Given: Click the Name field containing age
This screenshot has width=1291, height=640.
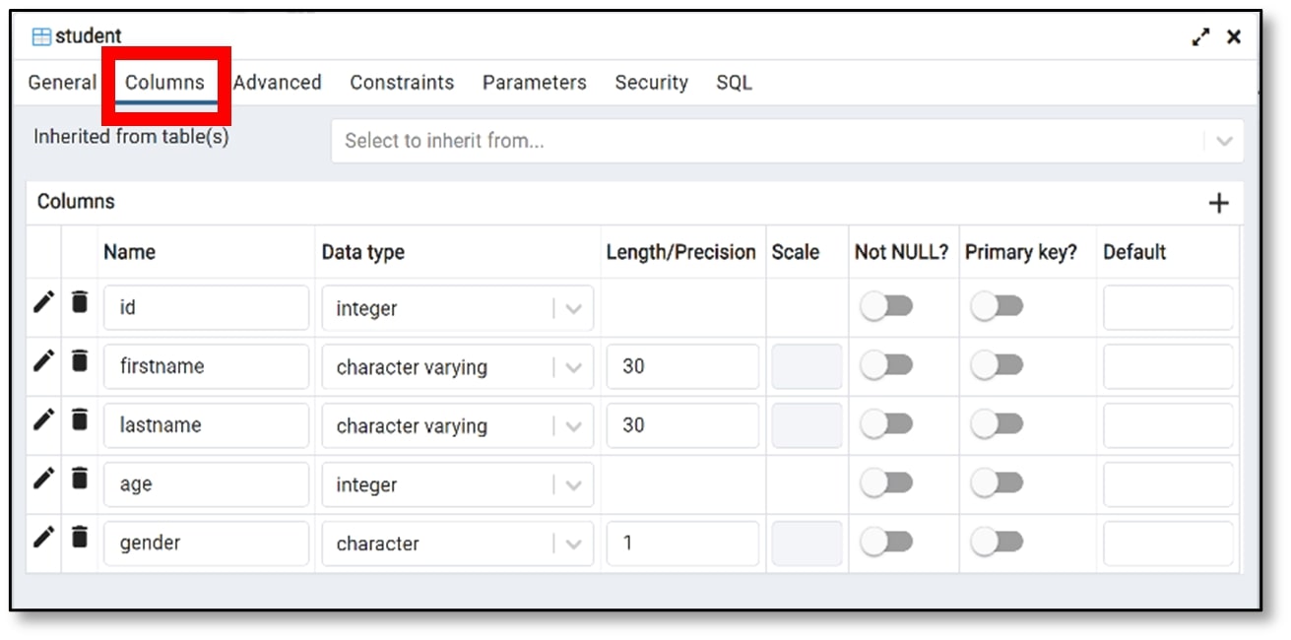Looking at the screenshot, I should pos(206,484).
